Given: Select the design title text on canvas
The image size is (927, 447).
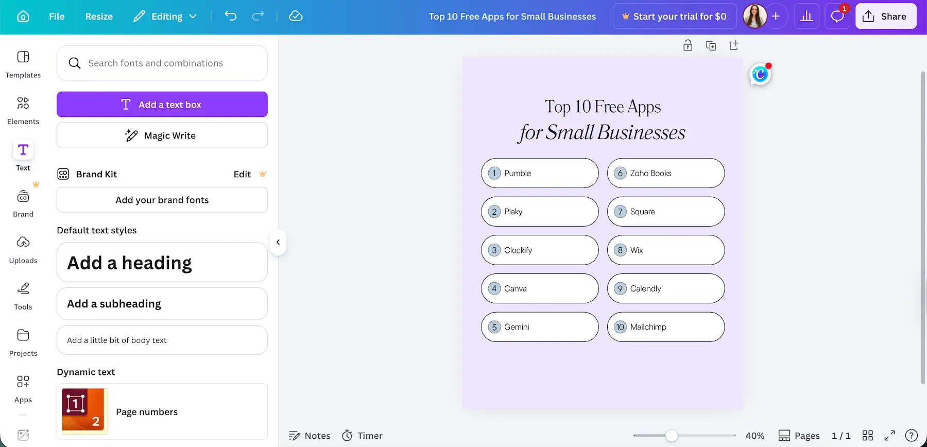Looking at the screenshot, I should (x=603, y=119).
